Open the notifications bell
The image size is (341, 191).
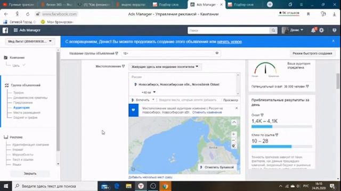tap(313, 30)
